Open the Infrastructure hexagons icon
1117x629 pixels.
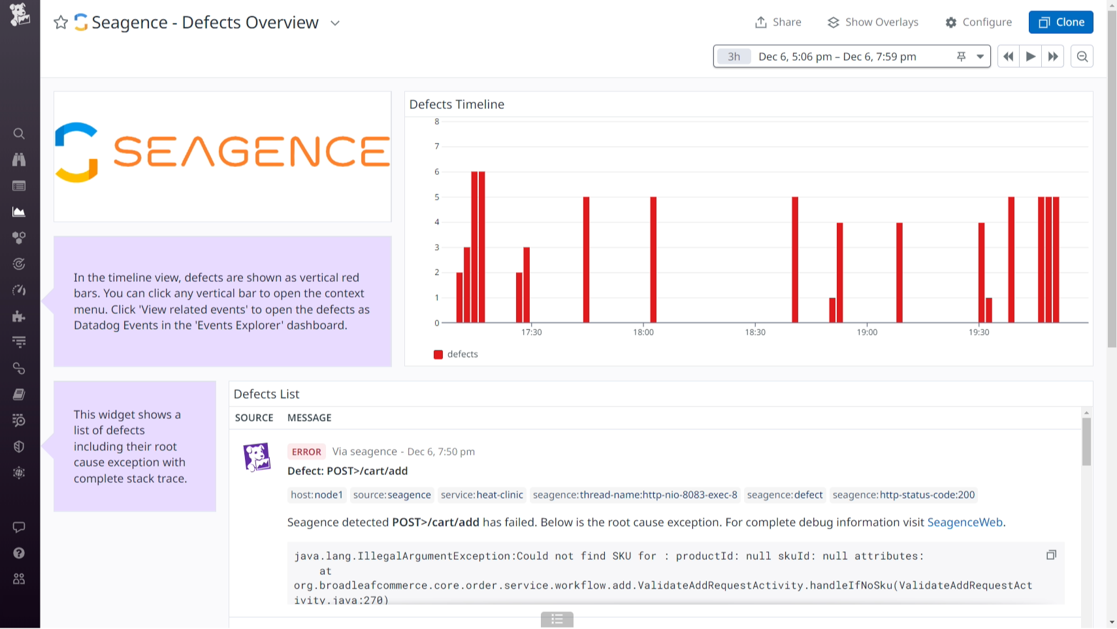click(x=19, y=238)
